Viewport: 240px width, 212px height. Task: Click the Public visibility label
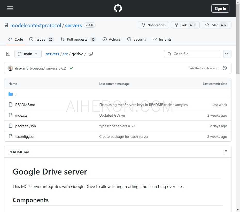click(90, 25)
